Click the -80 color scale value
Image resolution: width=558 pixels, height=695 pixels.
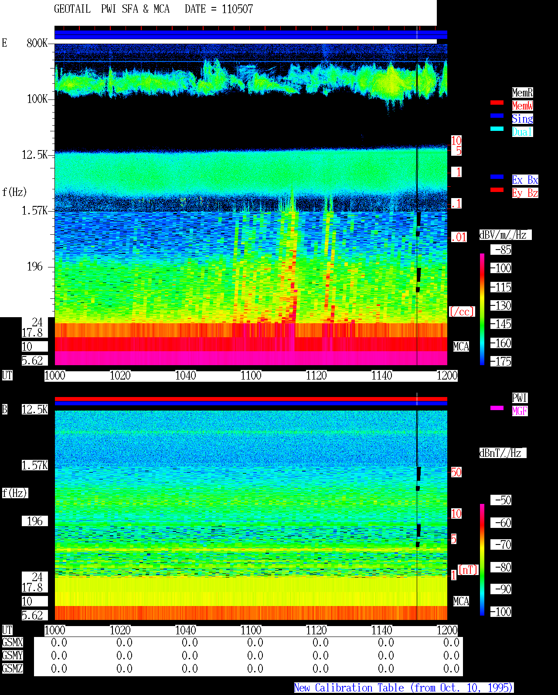[x=501, y=567]
